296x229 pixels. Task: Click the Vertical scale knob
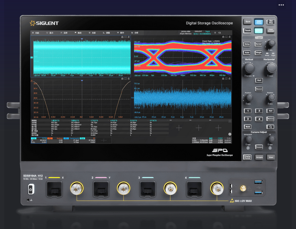tap(249, 68)
